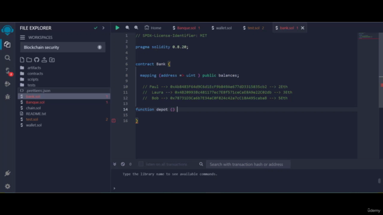Open the Deploy & run transactions icon

tap(7, 84)
